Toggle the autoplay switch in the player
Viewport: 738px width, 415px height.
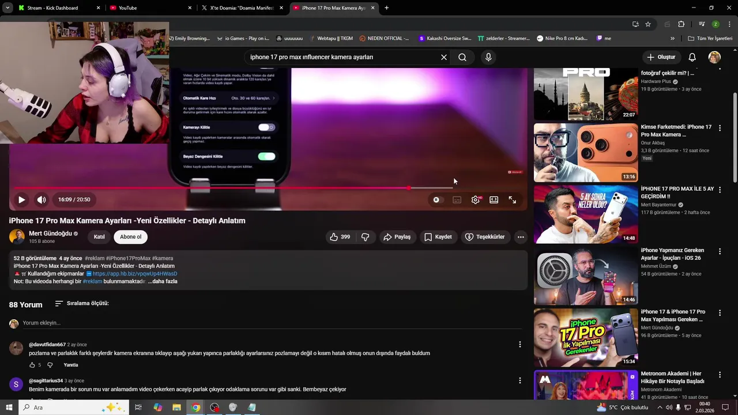[x=438, y=199]
